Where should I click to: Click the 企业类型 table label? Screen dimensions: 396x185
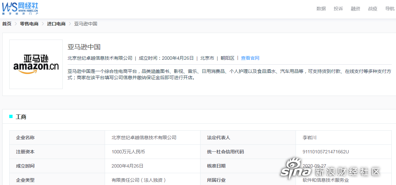click(x=25, y=180)
